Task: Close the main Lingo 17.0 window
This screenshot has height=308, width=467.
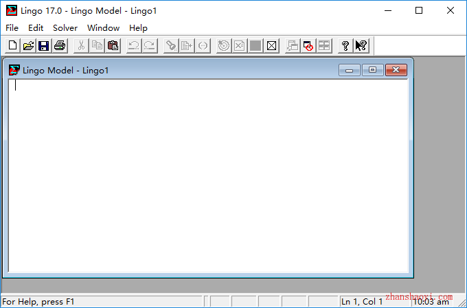Action: (x=451, y=10)
